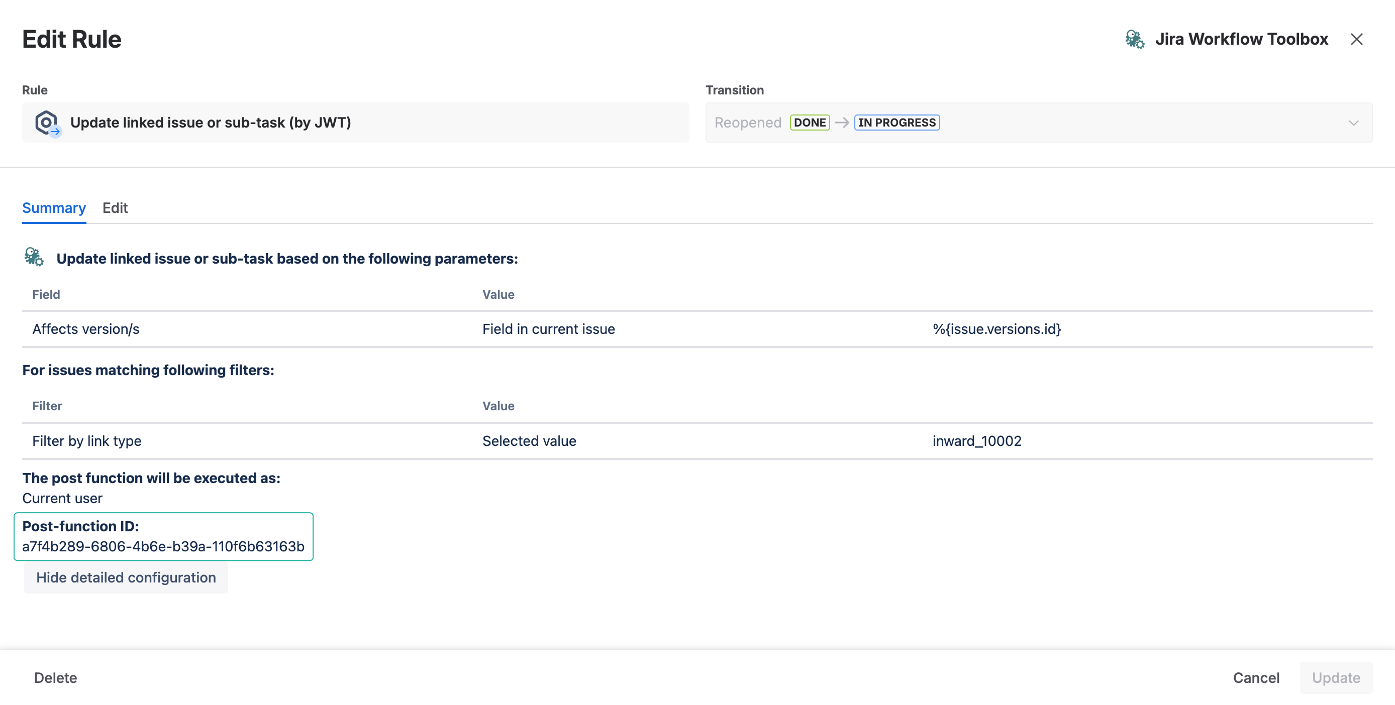Switch to the Summary tab
The image size is (1395, 705).
pyautogui.click(x=54, y=208)
